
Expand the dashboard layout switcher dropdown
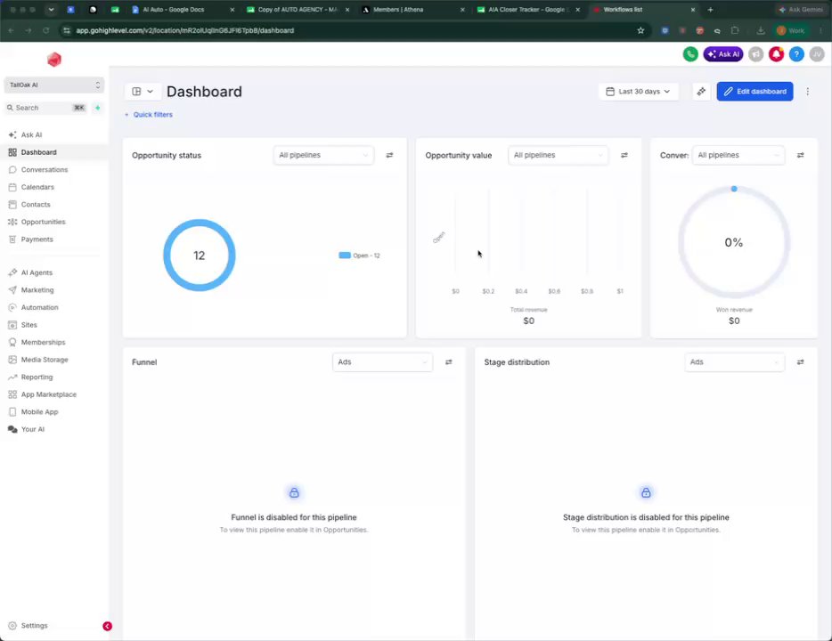tap(143, 91)
